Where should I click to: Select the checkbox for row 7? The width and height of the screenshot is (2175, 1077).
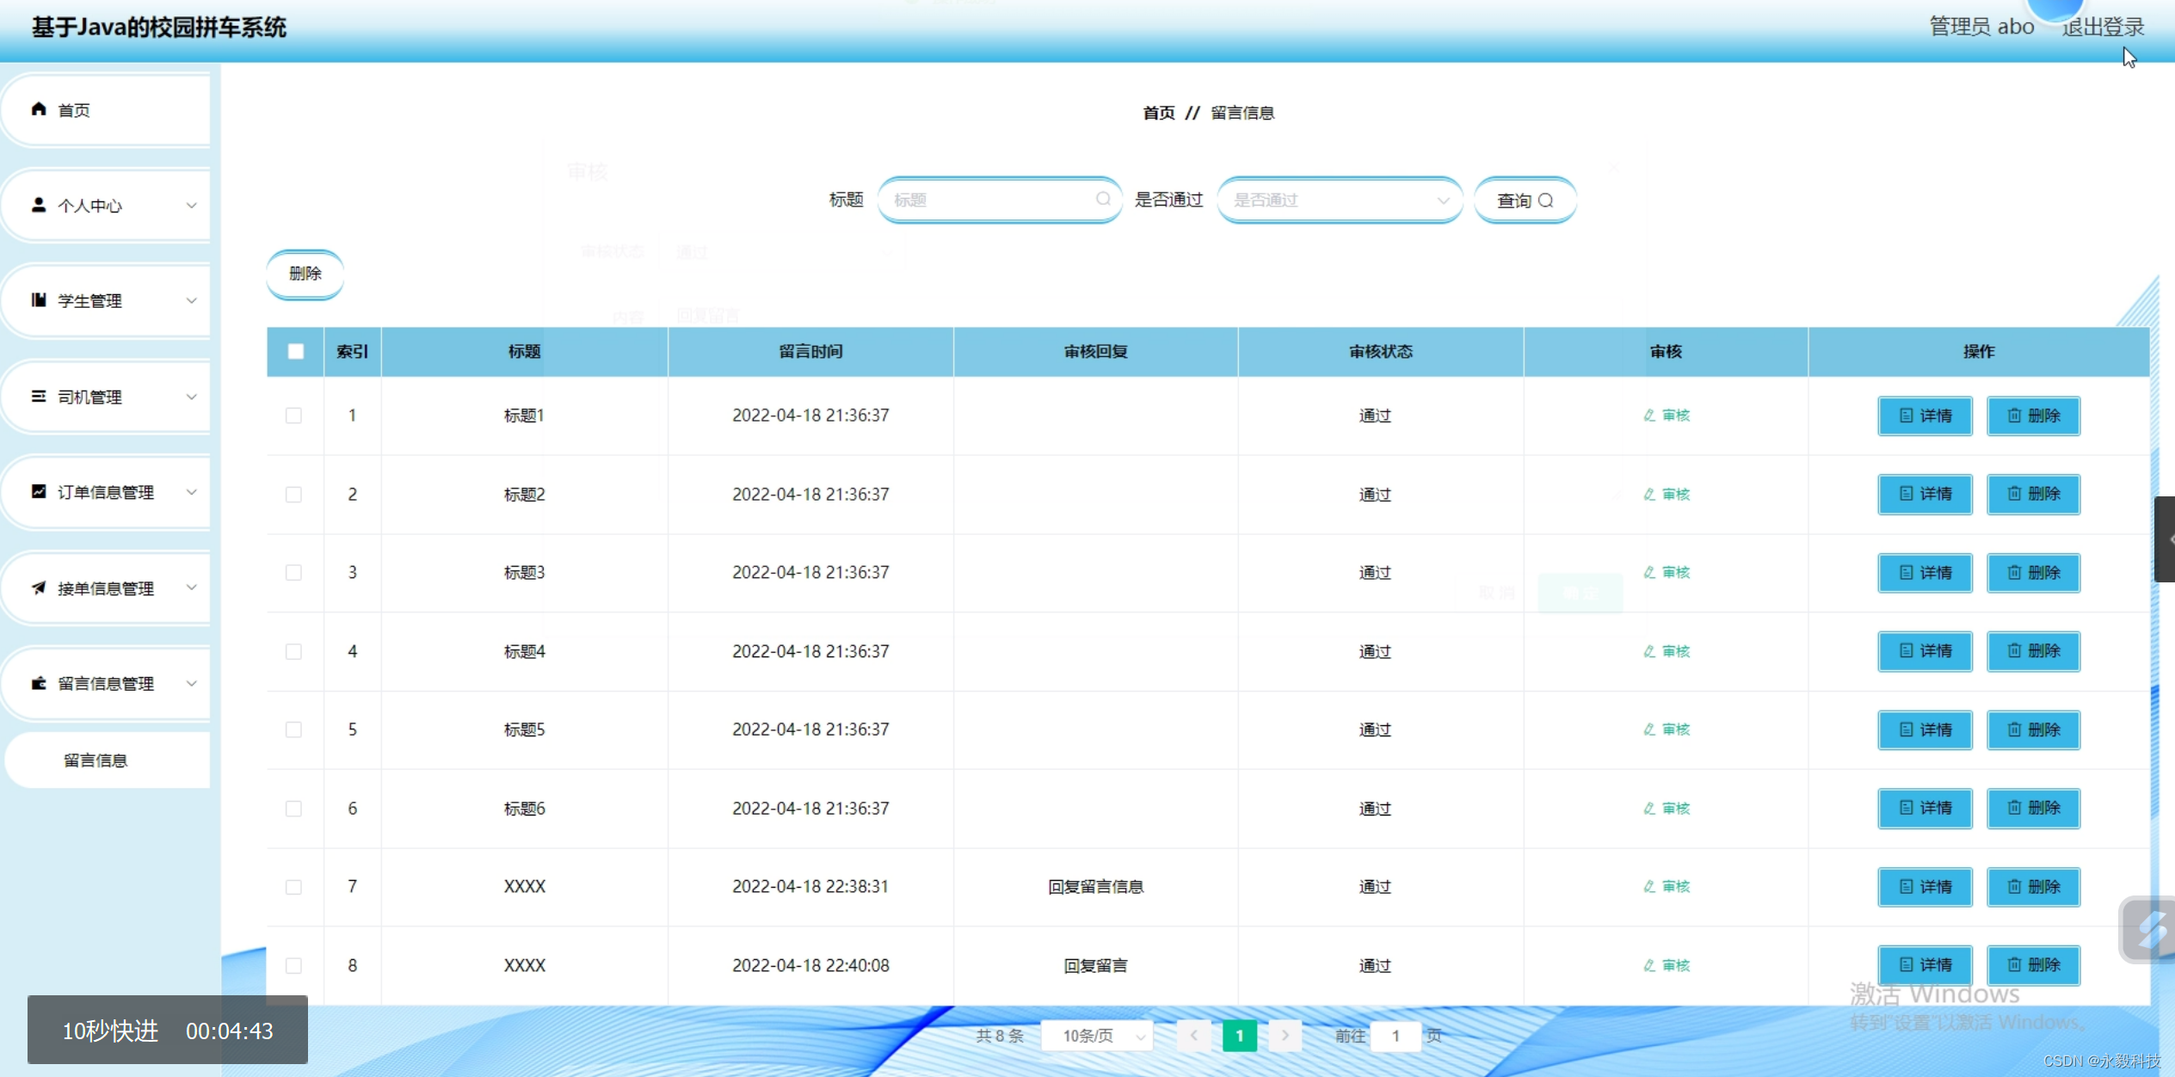click(x=294, y=887)
